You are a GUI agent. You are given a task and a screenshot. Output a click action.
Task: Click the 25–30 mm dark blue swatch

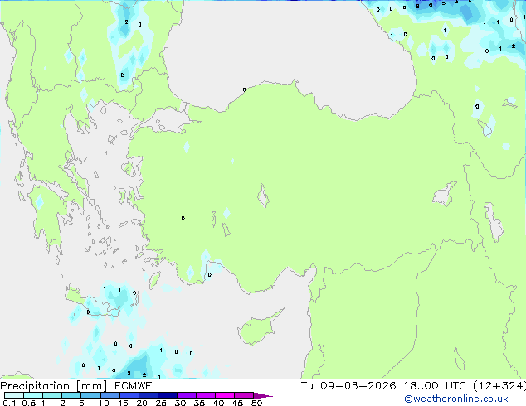(x=167, y=395)
